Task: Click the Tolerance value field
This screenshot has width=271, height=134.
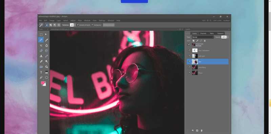Action: 72,25
